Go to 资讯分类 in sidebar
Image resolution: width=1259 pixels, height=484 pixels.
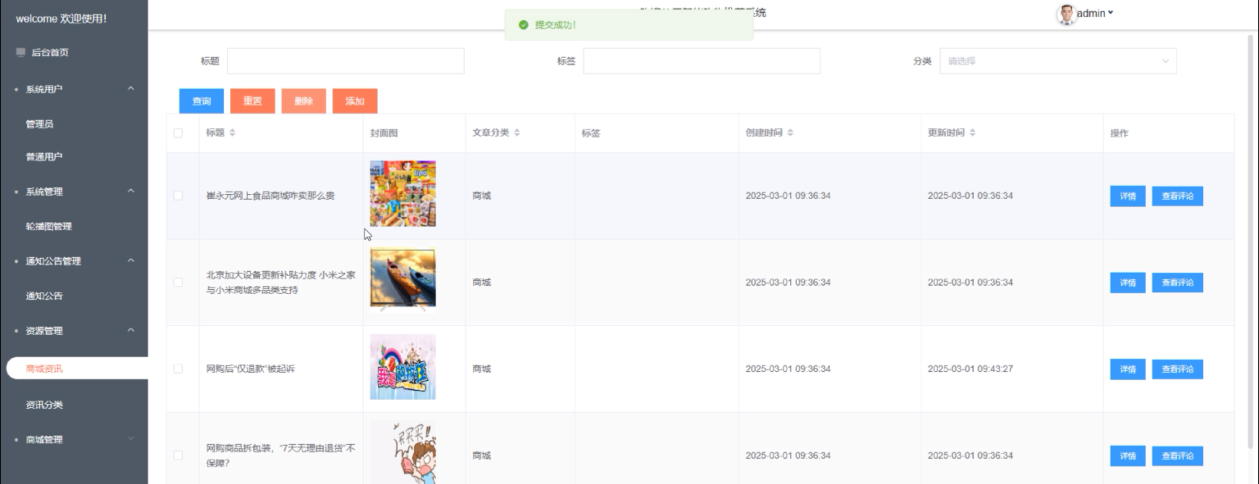(x=44, y=405)
